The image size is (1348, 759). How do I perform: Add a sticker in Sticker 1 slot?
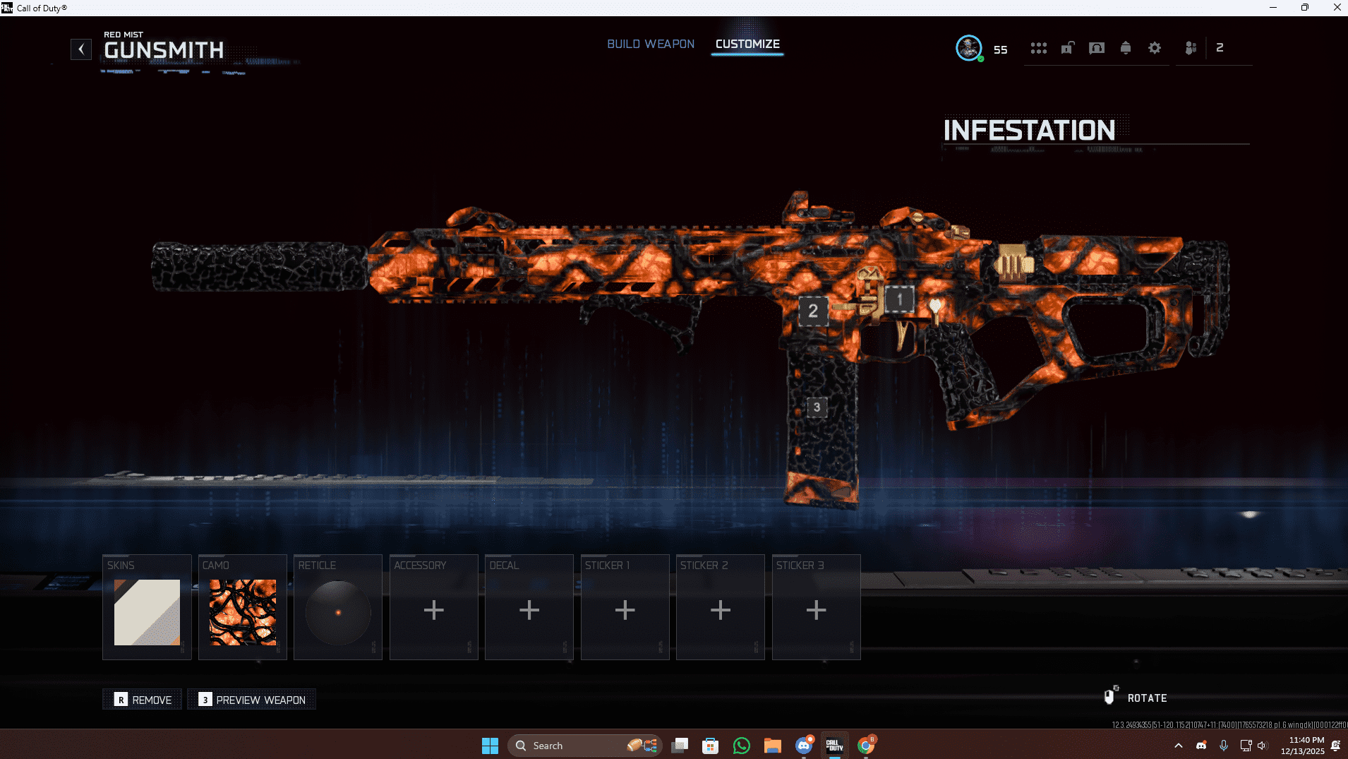pyautogui.click(x=625, y=610)
